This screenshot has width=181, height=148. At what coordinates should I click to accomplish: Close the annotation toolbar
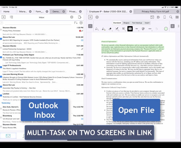(173, 26)
